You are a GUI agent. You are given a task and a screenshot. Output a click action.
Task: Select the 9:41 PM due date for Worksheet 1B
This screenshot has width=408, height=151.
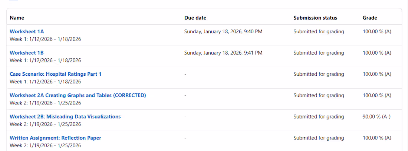coord(223,53)
